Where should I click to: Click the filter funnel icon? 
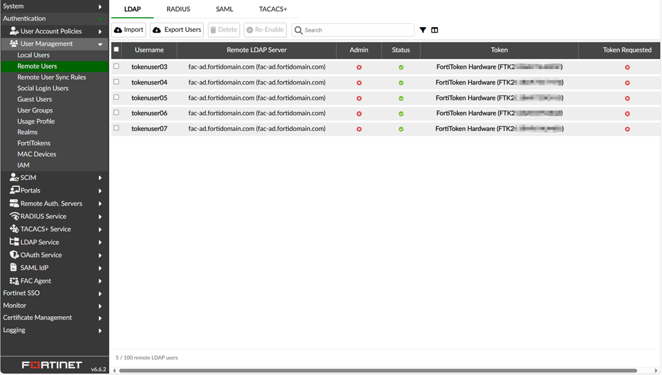click(423, 30)
